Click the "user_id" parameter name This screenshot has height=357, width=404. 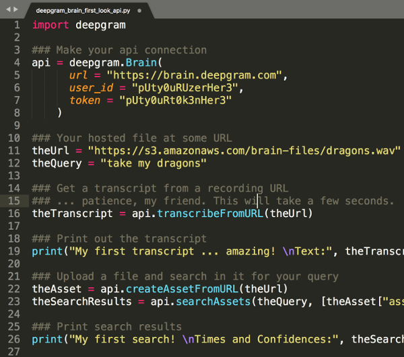91,88
